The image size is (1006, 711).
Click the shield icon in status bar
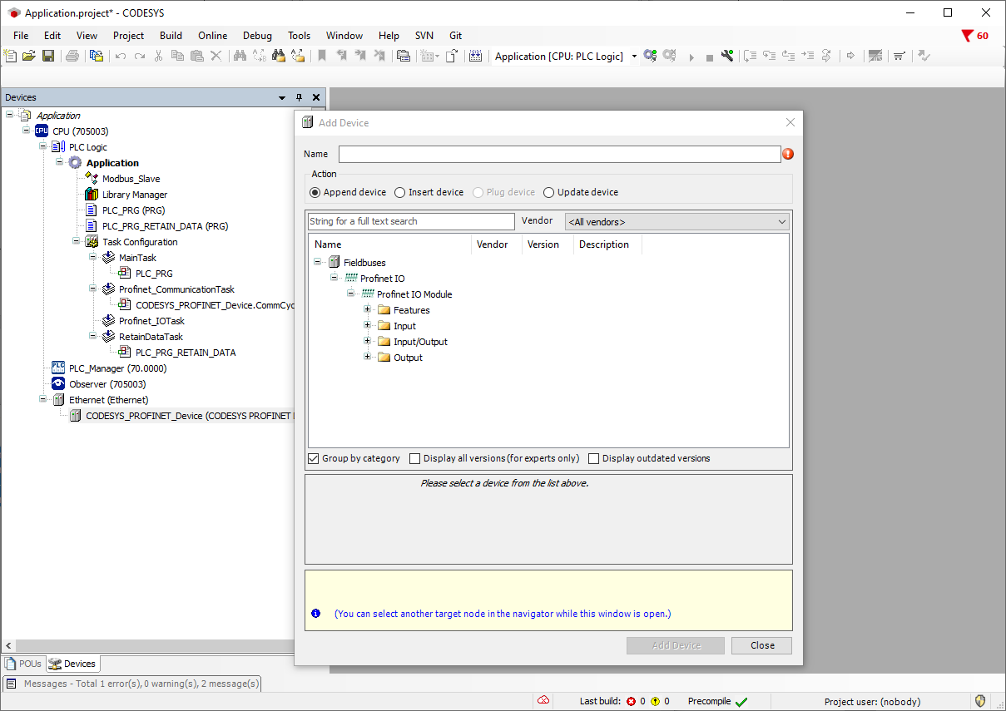[980, 701]
